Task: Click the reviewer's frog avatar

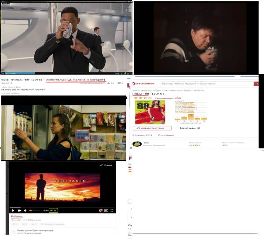Action: point(137,144)
